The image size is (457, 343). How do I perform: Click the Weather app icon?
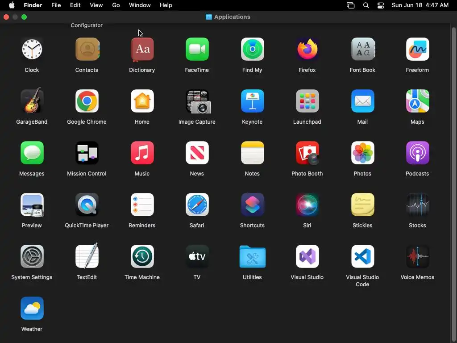32,308
